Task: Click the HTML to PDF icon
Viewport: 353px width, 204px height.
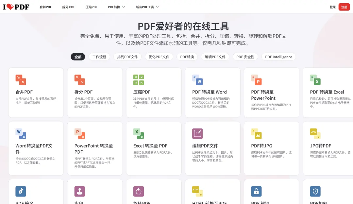Action: [197, 191]
